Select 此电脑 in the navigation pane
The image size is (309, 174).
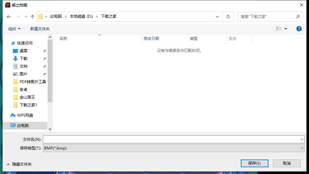(x=23, y=125)
